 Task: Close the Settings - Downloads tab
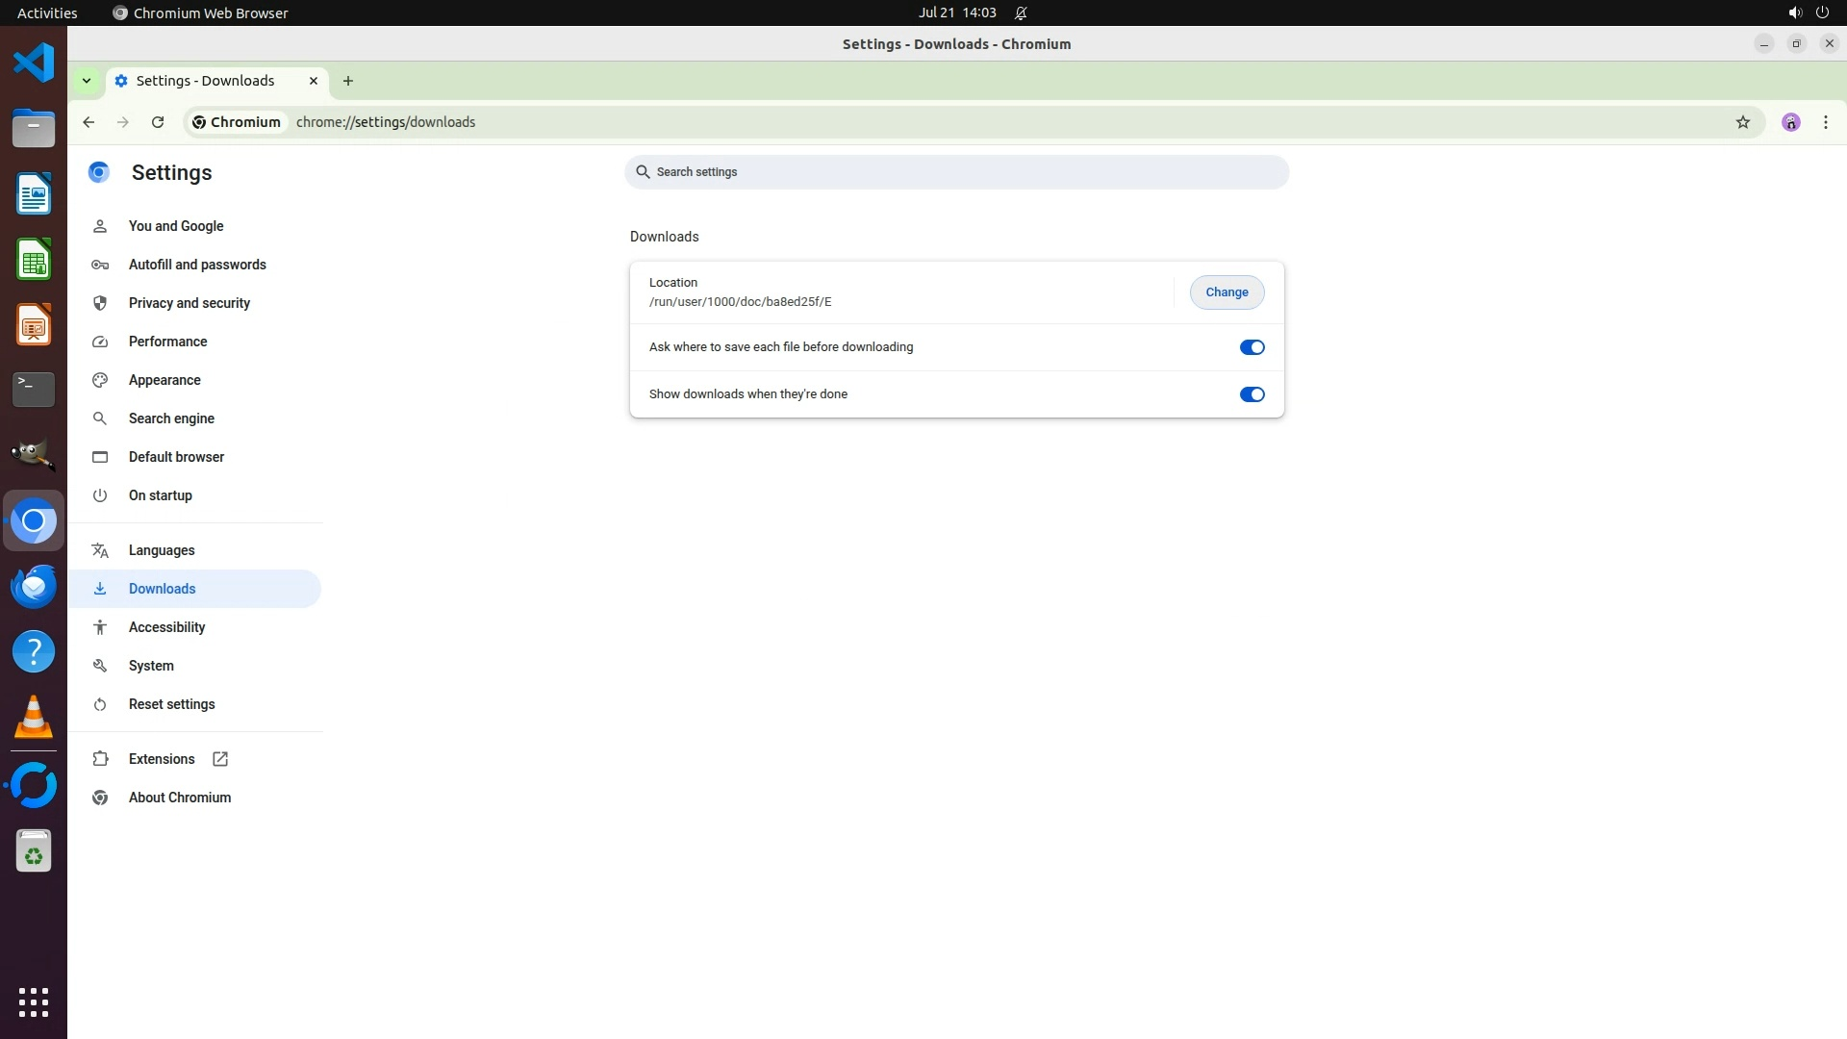click(x=314, y=81)
